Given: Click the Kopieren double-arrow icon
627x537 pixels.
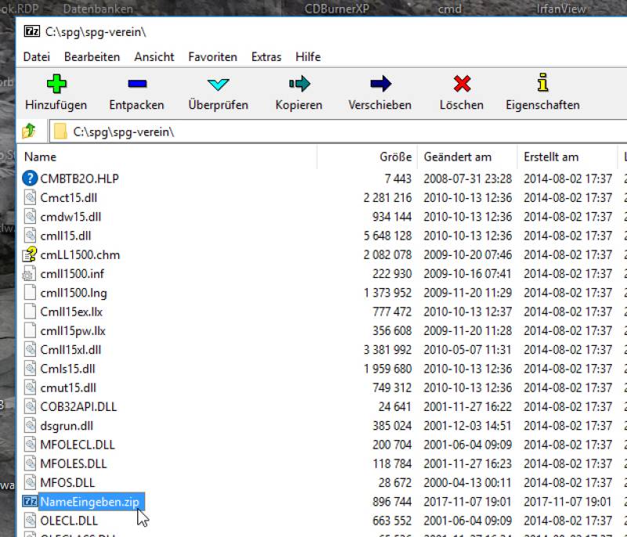Looking at the screenshot, I should tap(299, 84).
